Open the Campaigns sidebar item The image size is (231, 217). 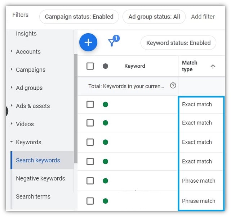tap(31, 70)
